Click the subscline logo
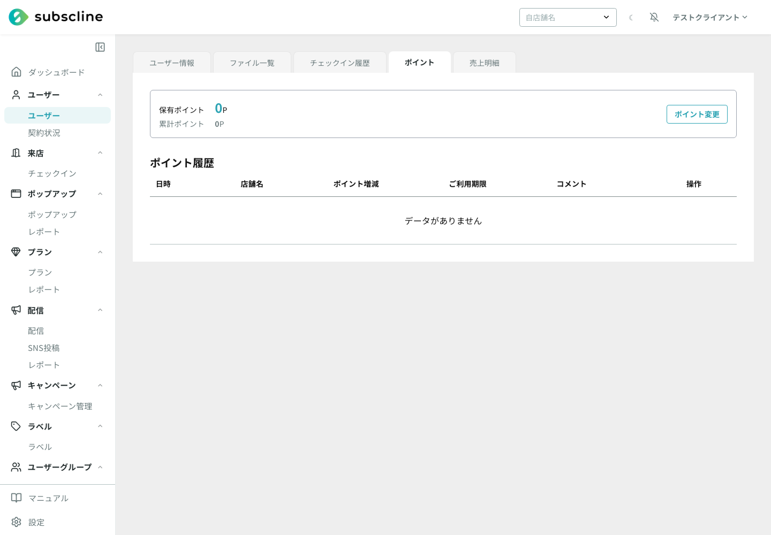The image size is (771, 535). pos(56,17)
